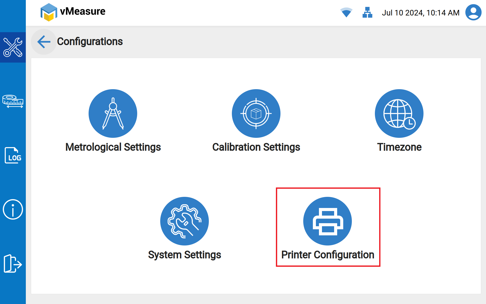Open the LOG file sidebar icon
The image size is (486, 304).
tap(13, 155)
